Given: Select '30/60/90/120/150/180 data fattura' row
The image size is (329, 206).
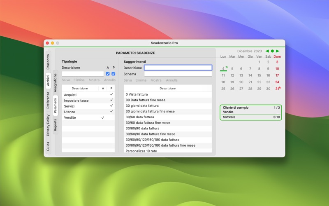Looking at the screenshot, I should pyautogui.click(x=168, y=140).
